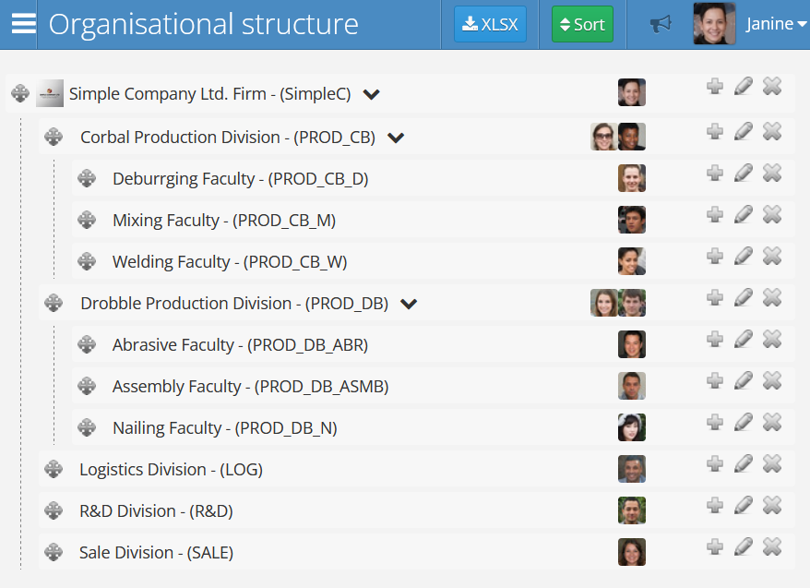Click the pencil edit icon for Welding Faculty
The height and width of the screenshot is (588, 810).
coord(744,256)
